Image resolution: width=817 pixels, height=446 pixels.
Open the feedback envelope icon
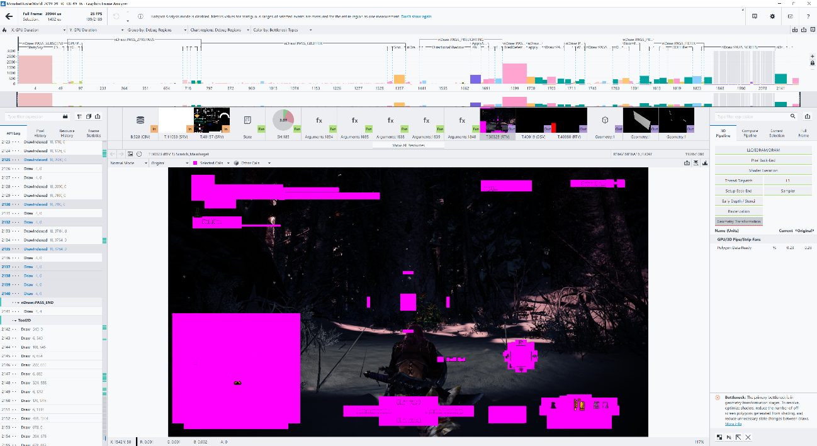[791, 16]
